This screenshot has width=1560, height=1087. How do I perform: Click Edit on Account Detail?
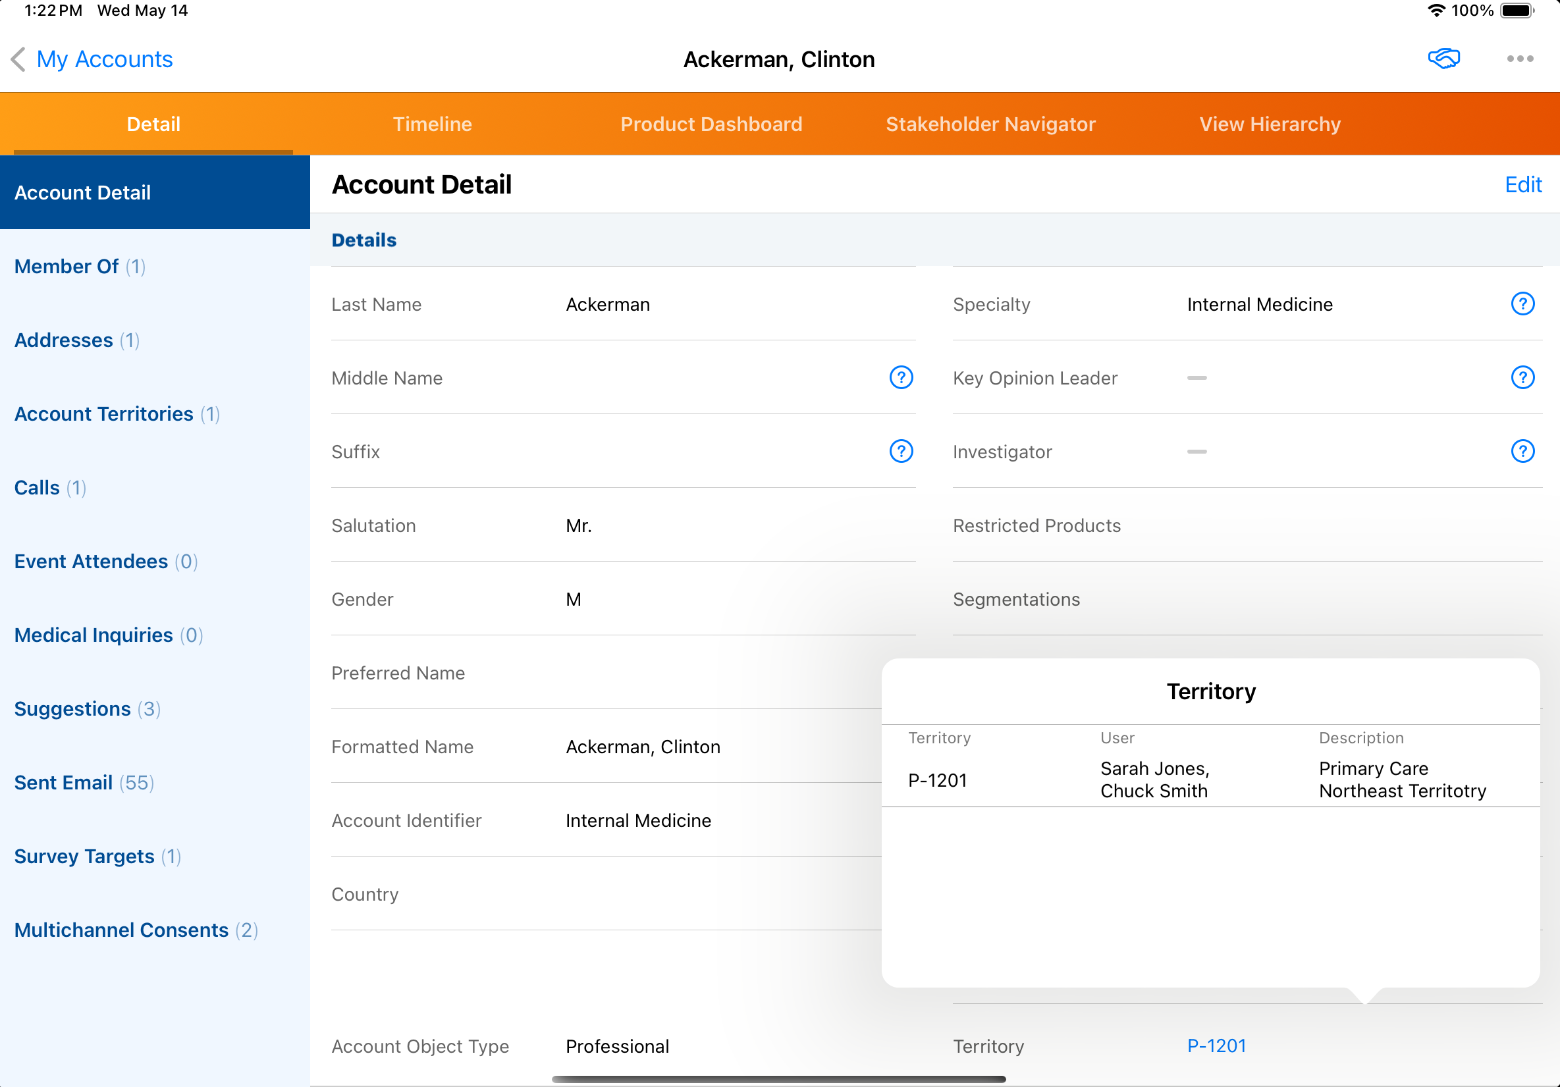[x=1522, y=185]
